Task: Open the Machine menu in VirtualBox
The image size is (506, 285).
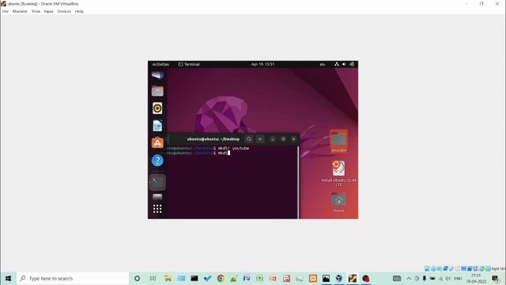Action: click(x=20, y=11)
